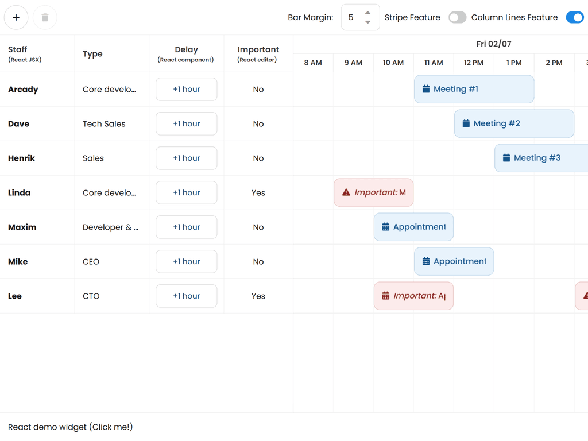Enable the Stripe Feature toggle

pyautogui.click(x=457, y=17)
